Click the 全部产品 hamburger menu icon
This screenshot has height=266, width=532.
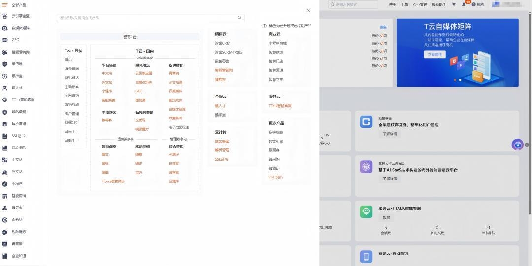tap(5, 5)
